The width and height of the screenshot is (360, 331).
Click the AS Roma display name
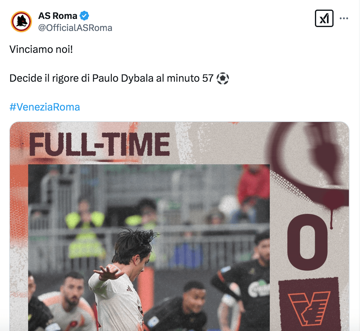pos(58,16)
